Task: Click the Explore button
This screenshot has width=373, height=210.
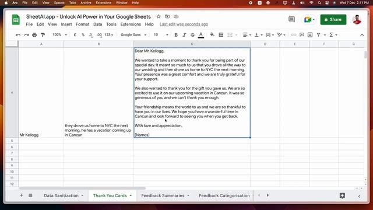Action: tap(342, 195)
